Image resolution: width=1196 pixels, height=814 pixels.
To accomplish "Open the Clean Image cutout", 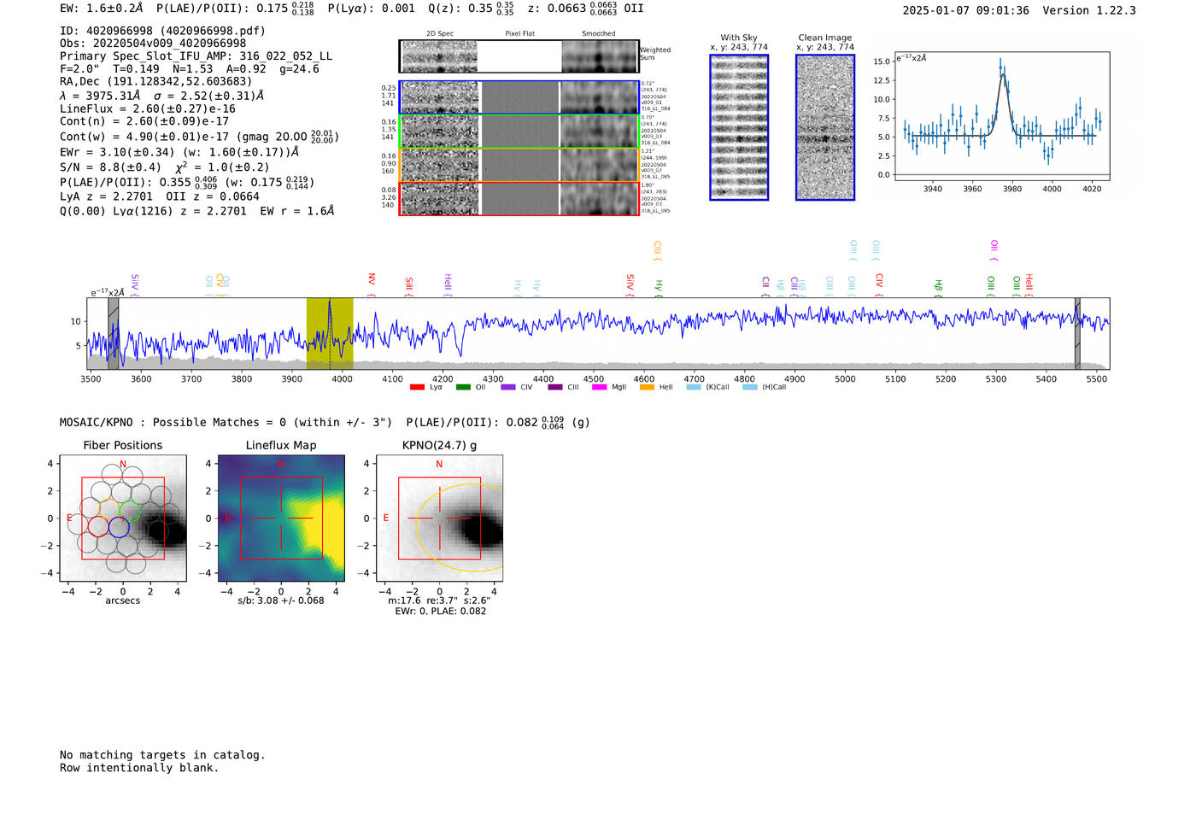I will [x=824, y=127].
